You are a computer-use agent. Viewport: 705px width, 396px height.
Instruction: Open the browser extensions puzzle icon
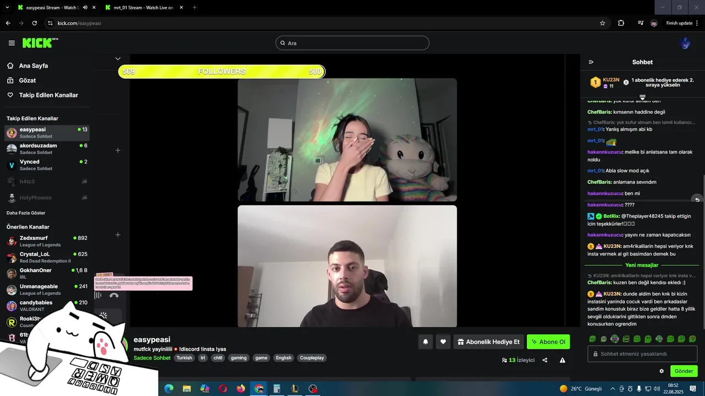click(x=621, y=23)
